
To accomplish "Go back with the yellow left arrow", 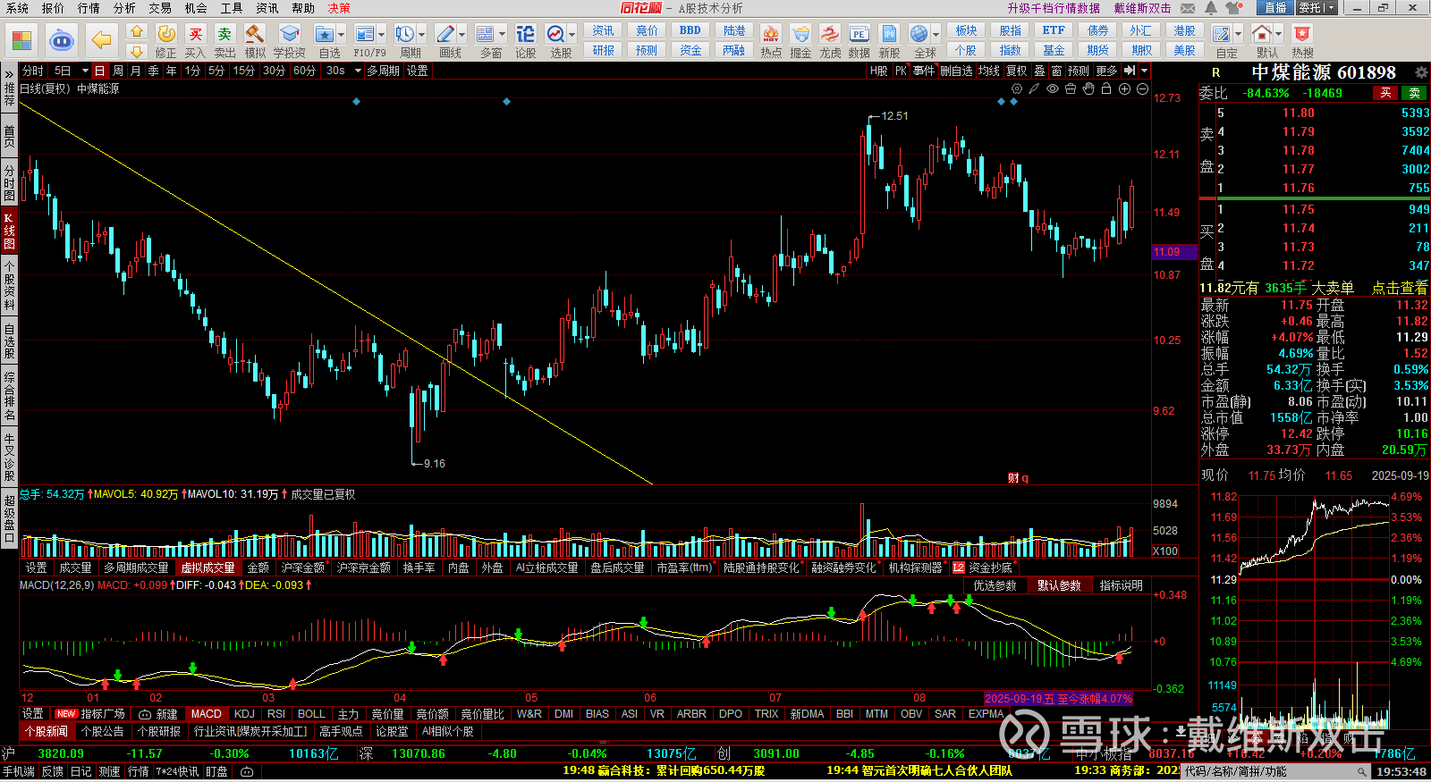I will [x=102, y=40].
